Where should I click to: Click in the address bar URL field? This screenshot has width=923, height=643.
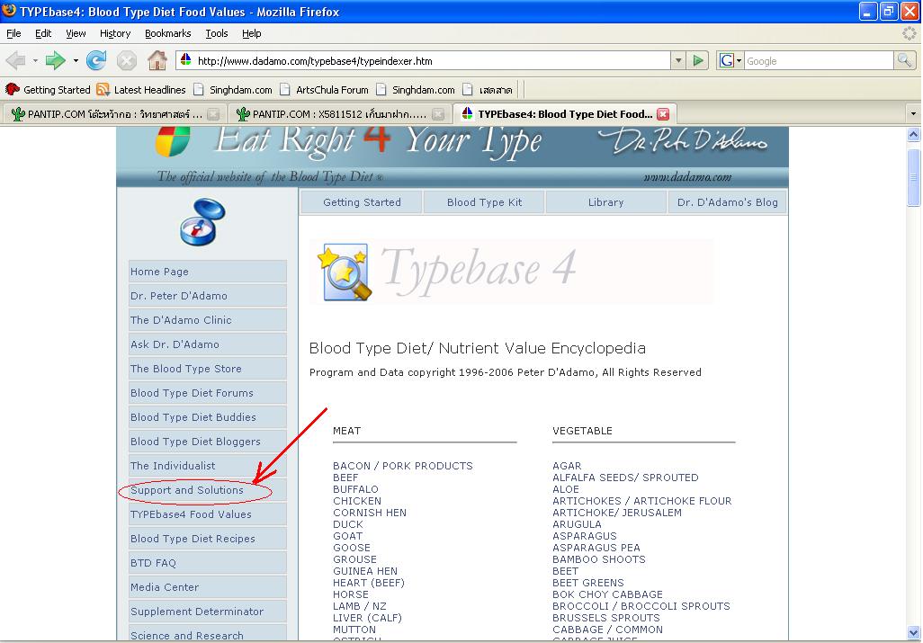click(431, 60)
